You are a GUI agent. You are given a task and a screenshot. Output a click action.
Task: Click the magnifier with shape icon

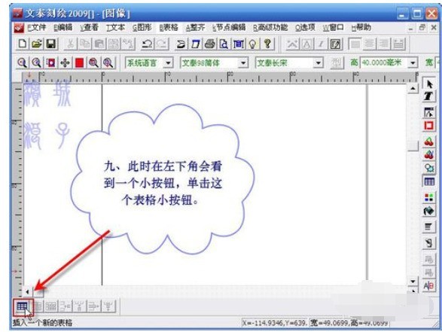[429, 168]
